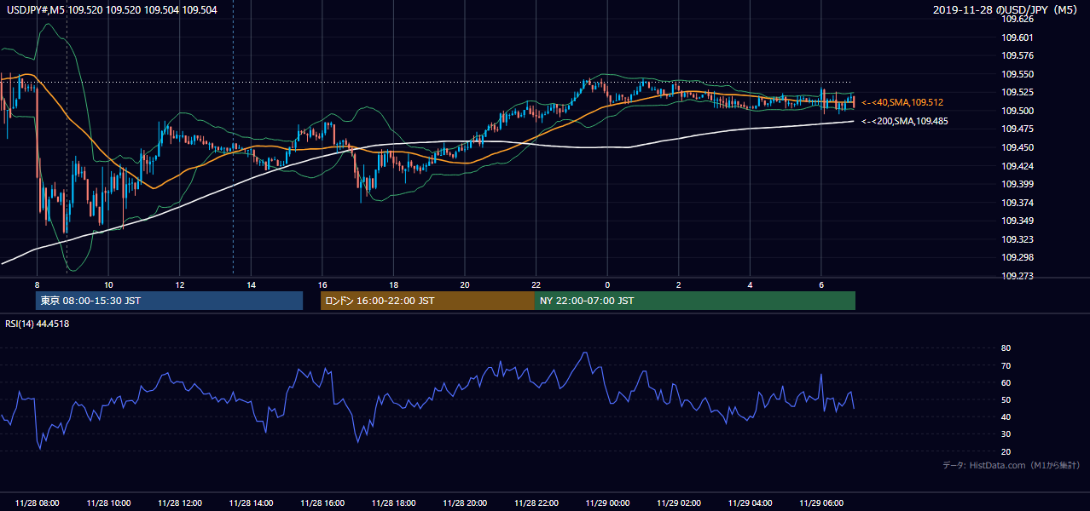The width and height of the screenshot is (1090, 511).
Task: Select the NY 22:00-07:00 JST session bar
Action: coord(695,301)
